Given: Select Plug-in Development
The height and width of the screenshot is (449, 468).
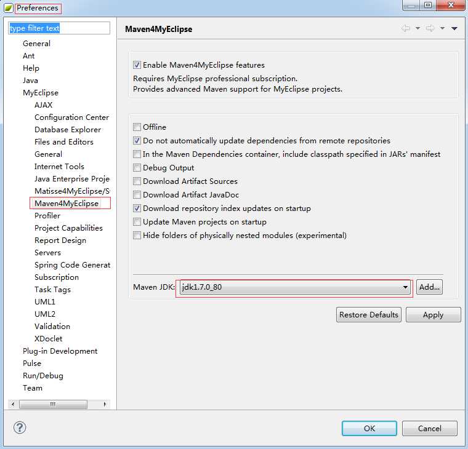Looking at the screenshot, I should tap(60, 351).
